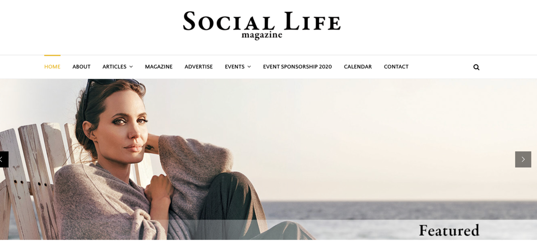
Task: Click the small 'magazine' logo subtitle
Action: (x=262, y=35)
